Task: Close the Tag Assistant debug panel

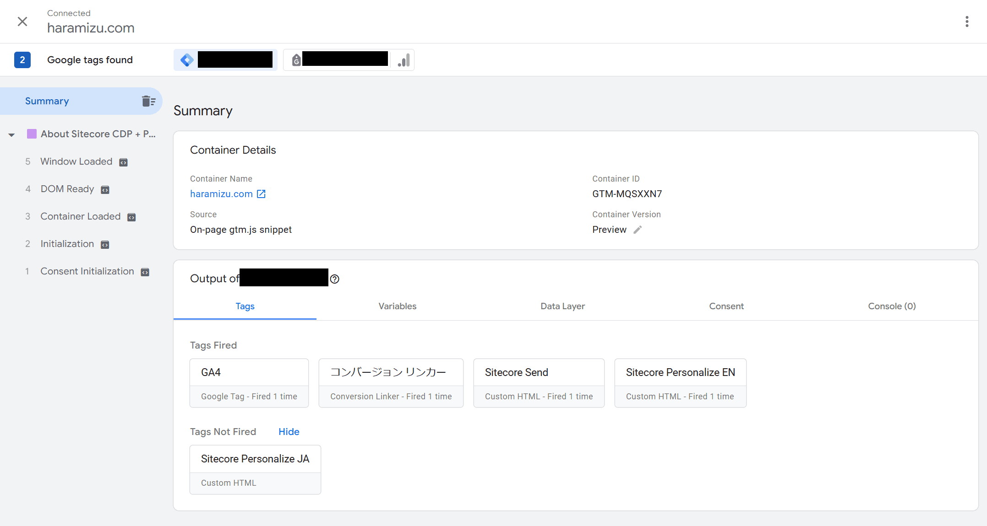Action: [22, 21]
